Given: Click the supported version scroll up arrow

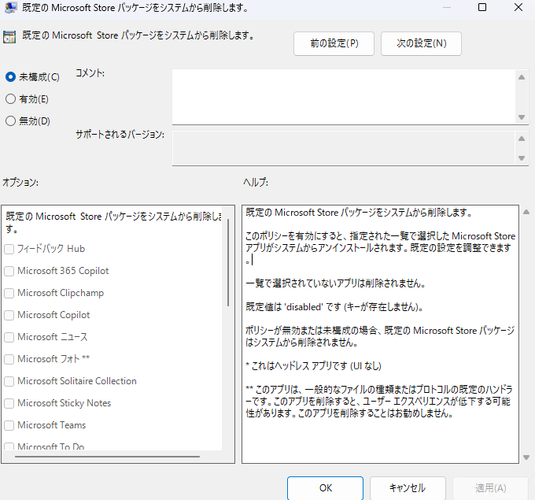Looking at the screenshot, I should click(522, 139).
